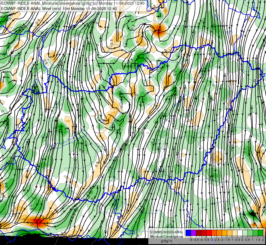Choose the amber swatch between -2 and -1.5

tap(224, 233)
